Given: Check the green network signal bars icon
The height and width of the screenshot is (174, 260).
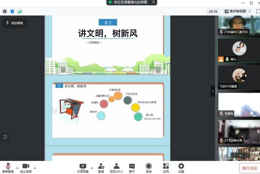Looking at the screenshot, I should [x=20, y=11].
